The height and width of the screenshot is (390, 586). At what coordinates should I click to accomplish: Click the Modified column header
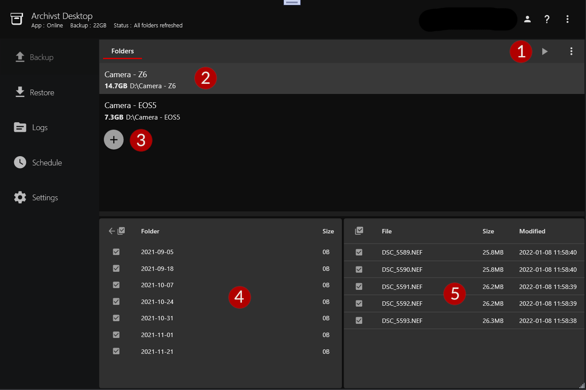(x=532, y=231)
